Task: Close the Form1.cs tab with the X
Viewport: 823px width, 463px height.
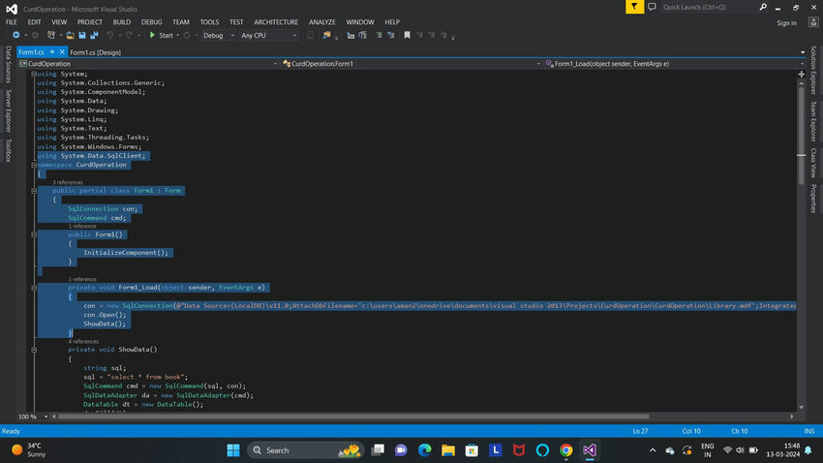Action: point(62,52)
